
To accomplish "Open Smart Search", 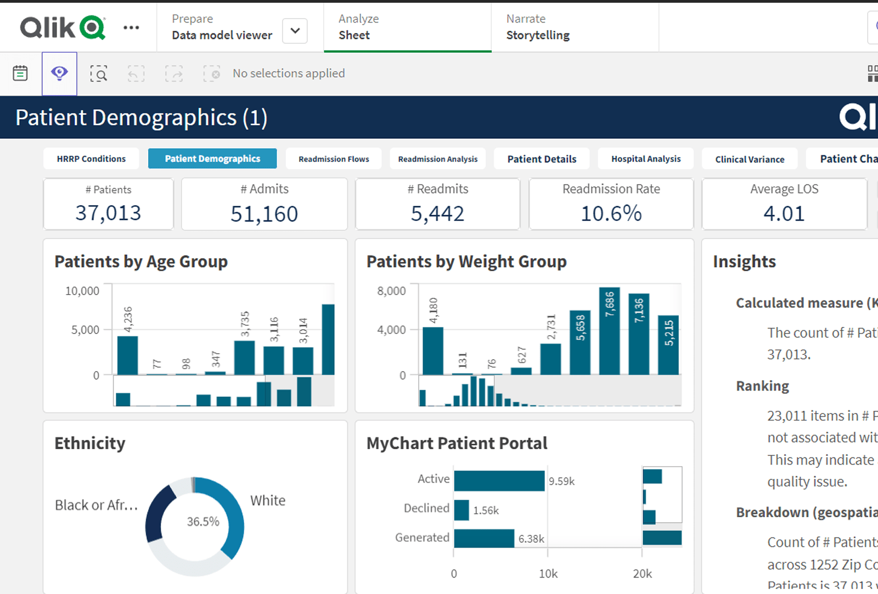I will [x=99, y=73].
